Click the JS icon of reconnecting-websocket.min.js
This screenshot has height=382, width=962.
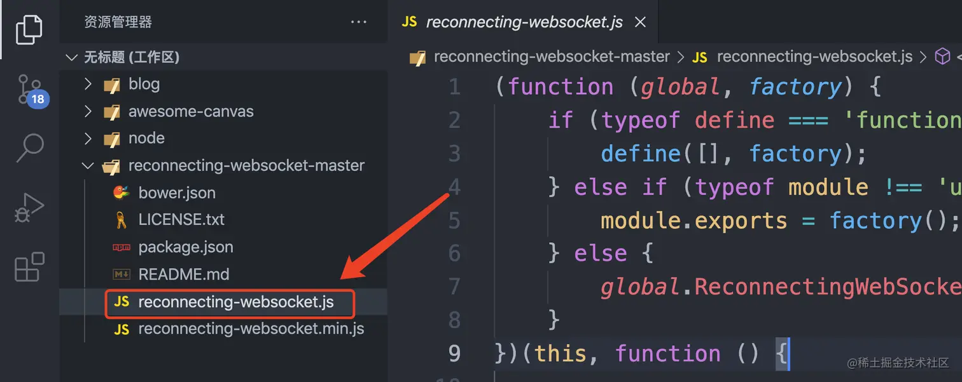[122, 329]
